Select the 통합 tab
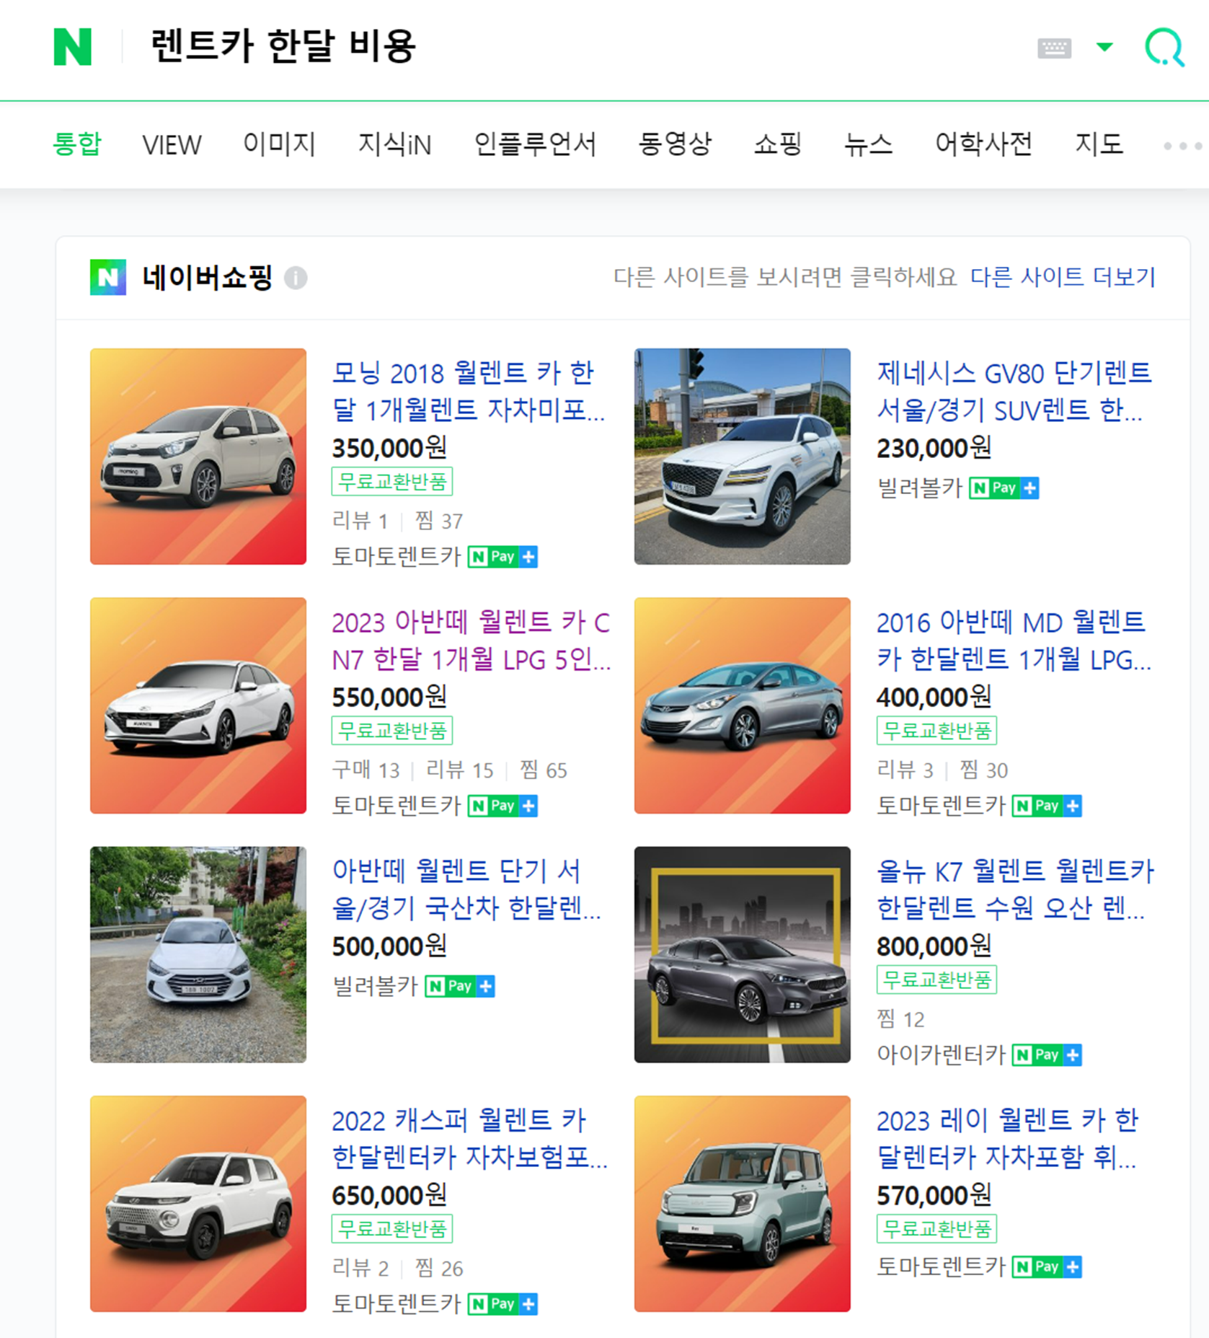This screenshot has width=1209, height=1338. click(x=77, y=144)
